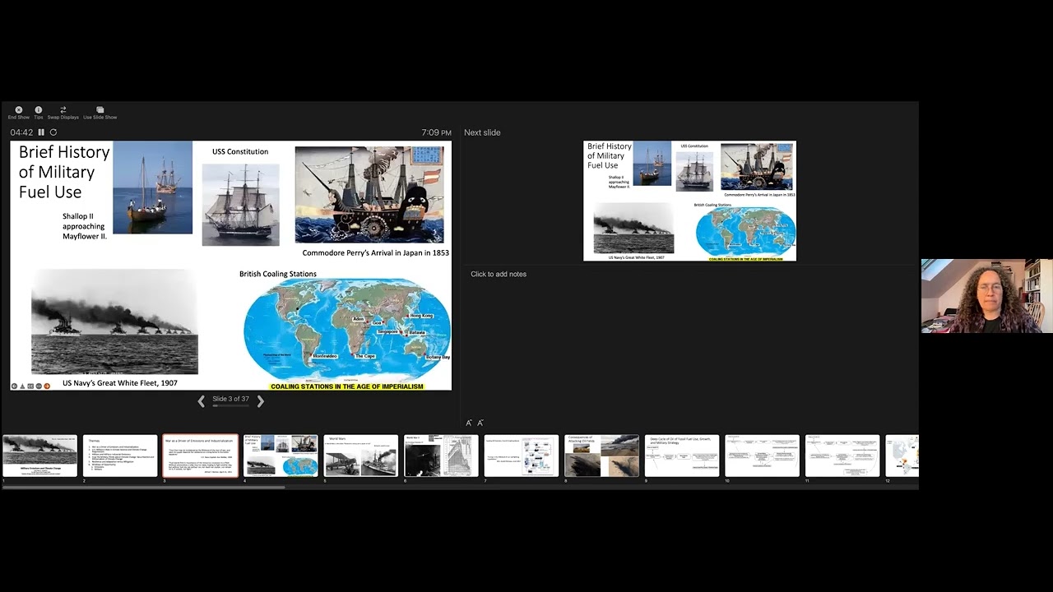Click the current slide's main view
1053x592 pixels.
click(x=231, y=266)
